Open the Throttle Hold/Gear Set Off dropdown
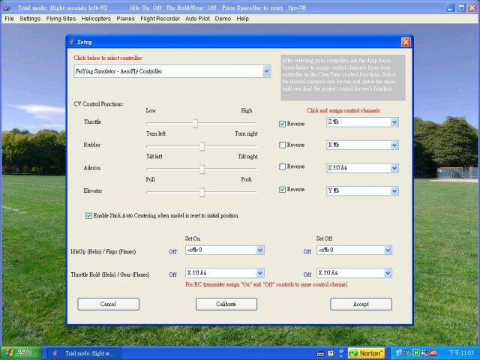Viewport: 480px width, 360px height. 388,273
